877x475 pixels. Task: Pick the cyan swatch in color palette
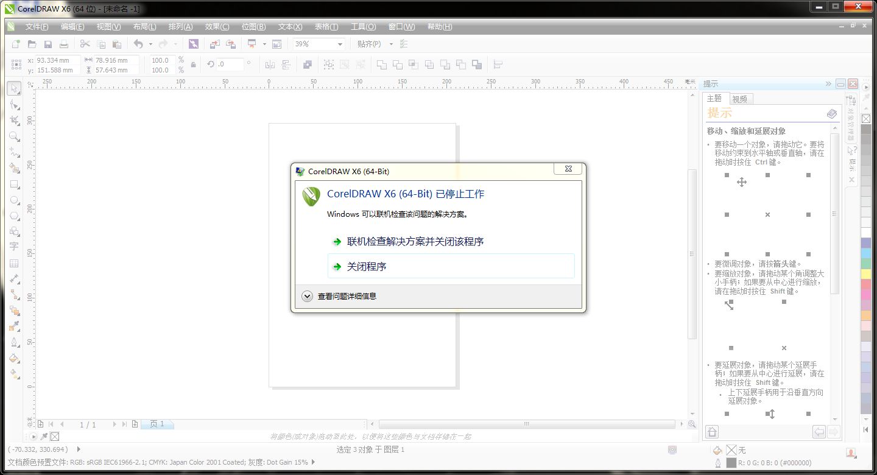[x=866, y=253]
